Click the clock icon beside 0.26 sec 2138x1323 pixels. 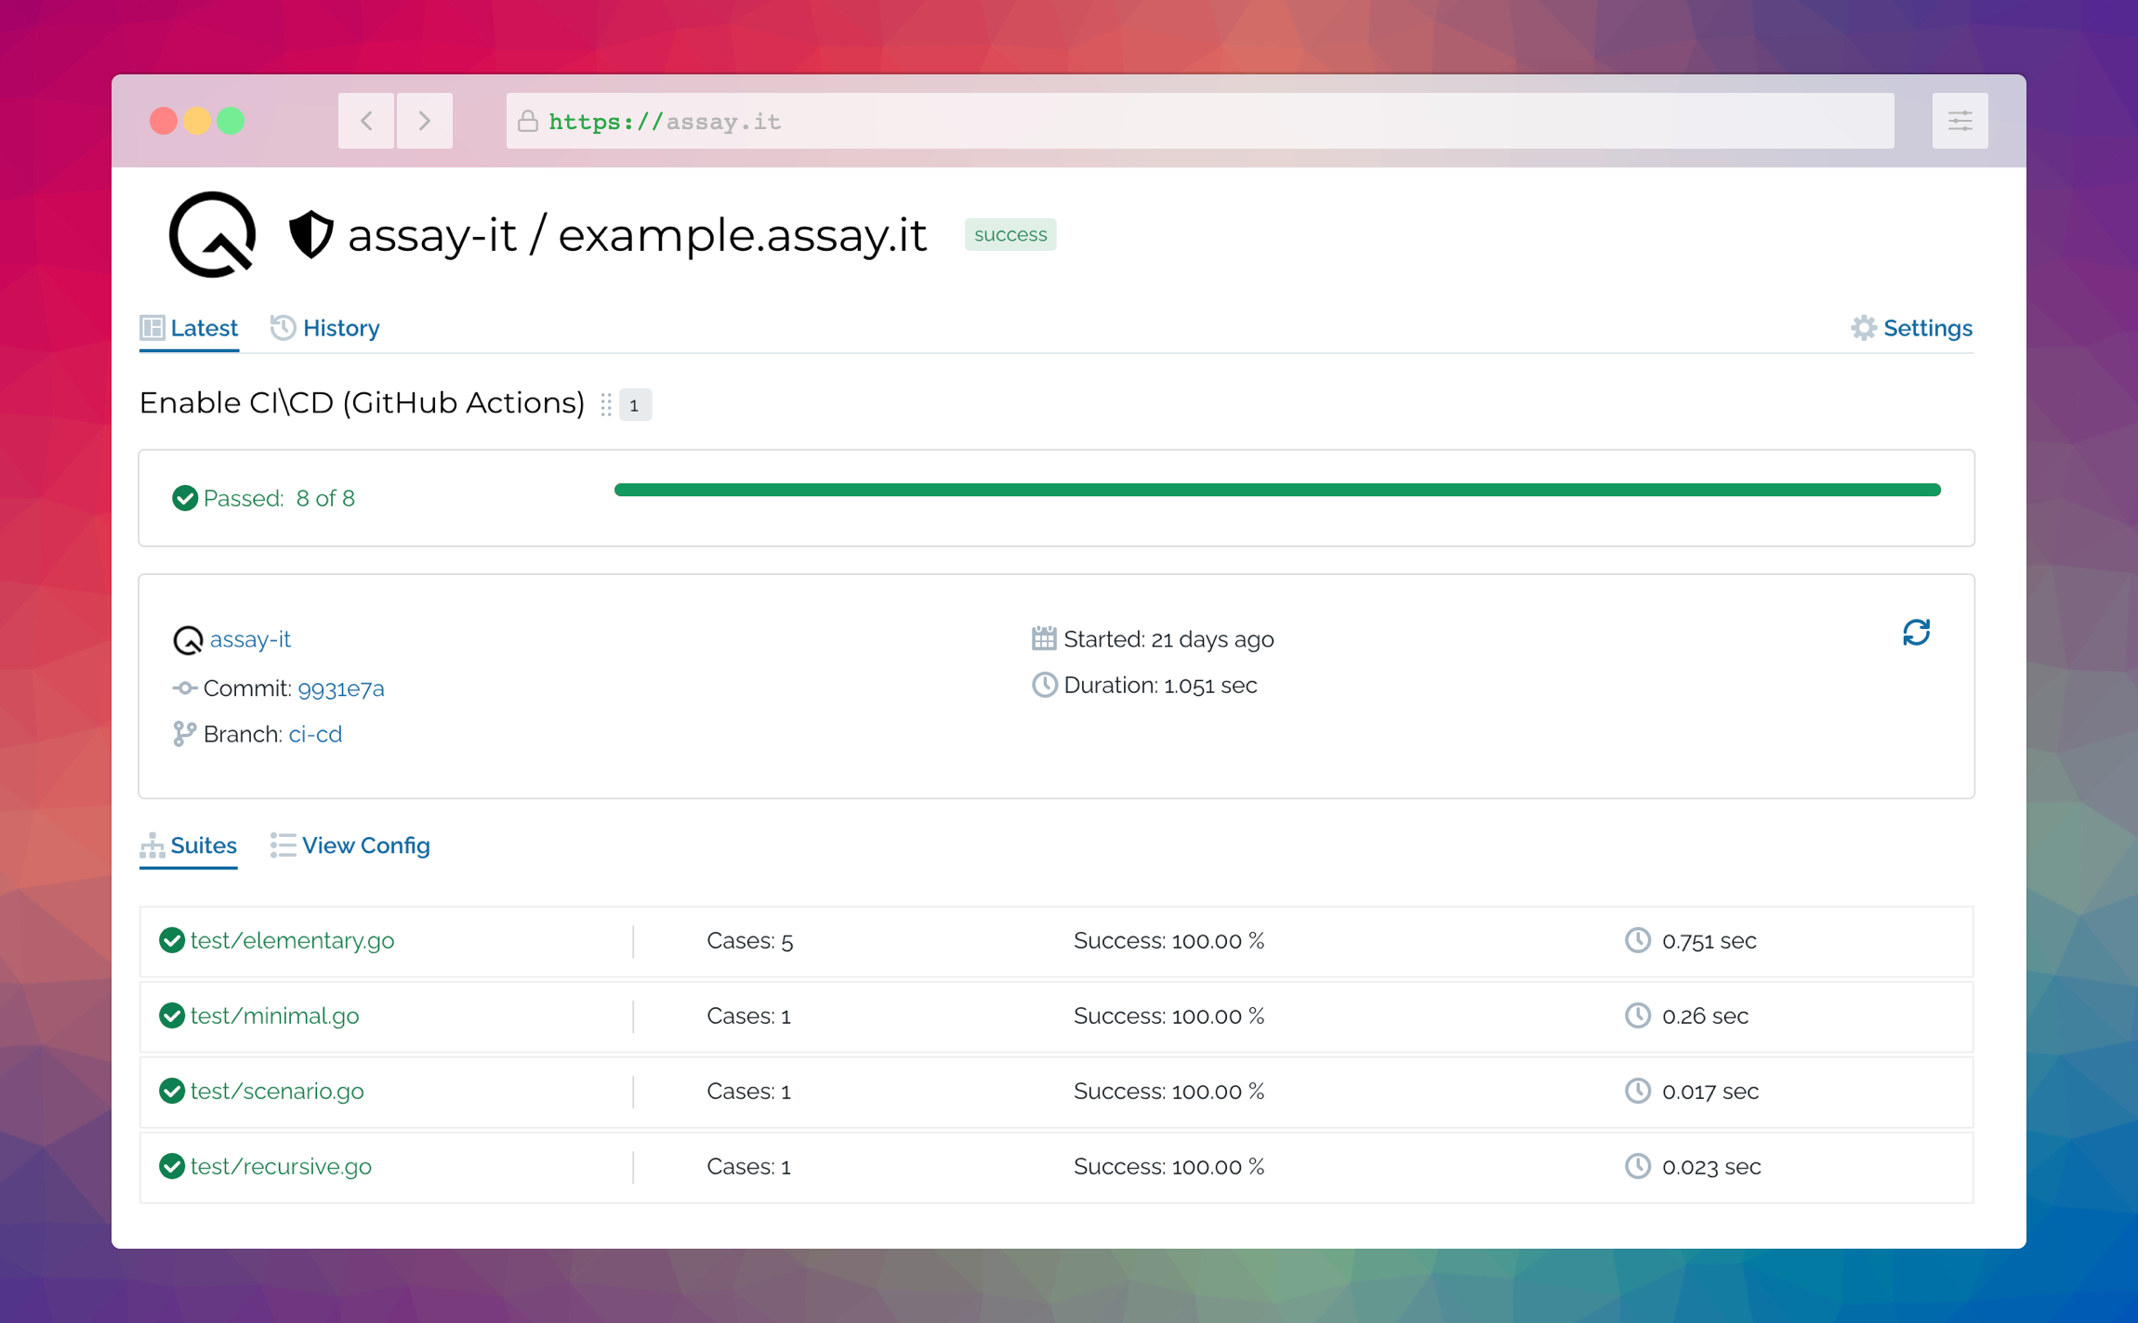(x=1638, y=1015)
